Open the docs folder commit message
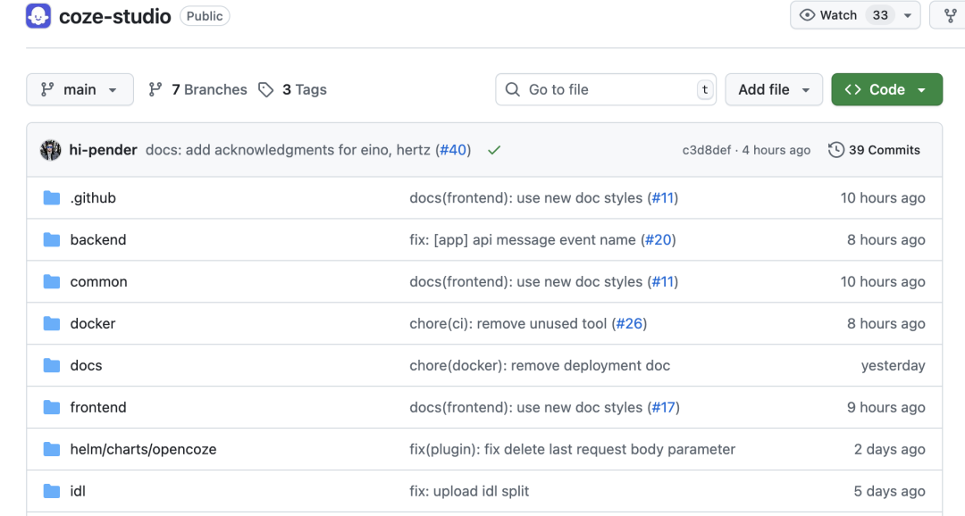Image resolution: width=965 pixels, height=516 pixels. tap(540, 365)
